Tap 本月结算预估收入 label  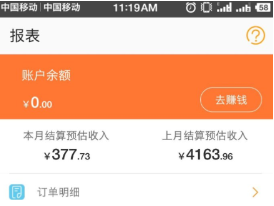66,136
